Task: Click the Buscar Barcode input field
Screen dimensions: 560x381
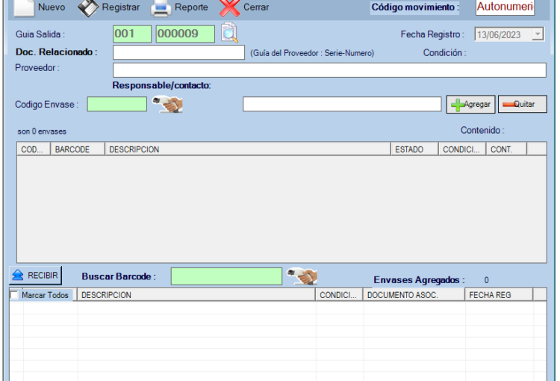Action: [x=226, y=276]
